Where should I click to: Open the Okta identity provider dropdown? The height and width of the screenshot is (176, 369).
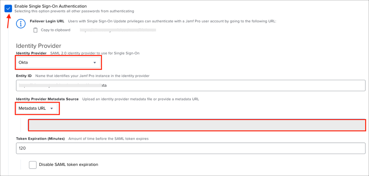[x=58, y=63]
